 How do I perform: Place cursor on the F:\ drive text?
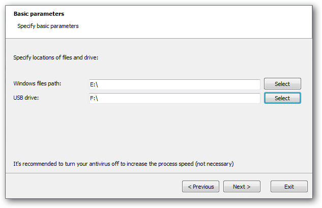(94, 98)
